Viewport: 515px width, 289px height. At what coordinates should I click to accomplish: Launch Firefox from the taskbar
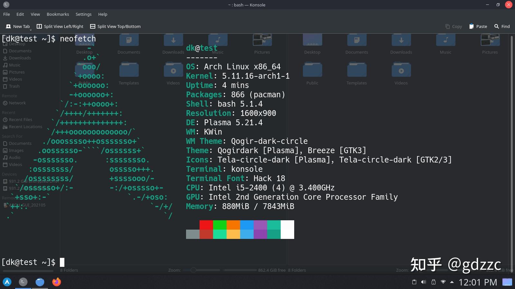56,282
